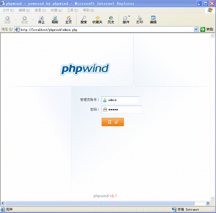Click the page icon in address bar

(x=17, y=29)
